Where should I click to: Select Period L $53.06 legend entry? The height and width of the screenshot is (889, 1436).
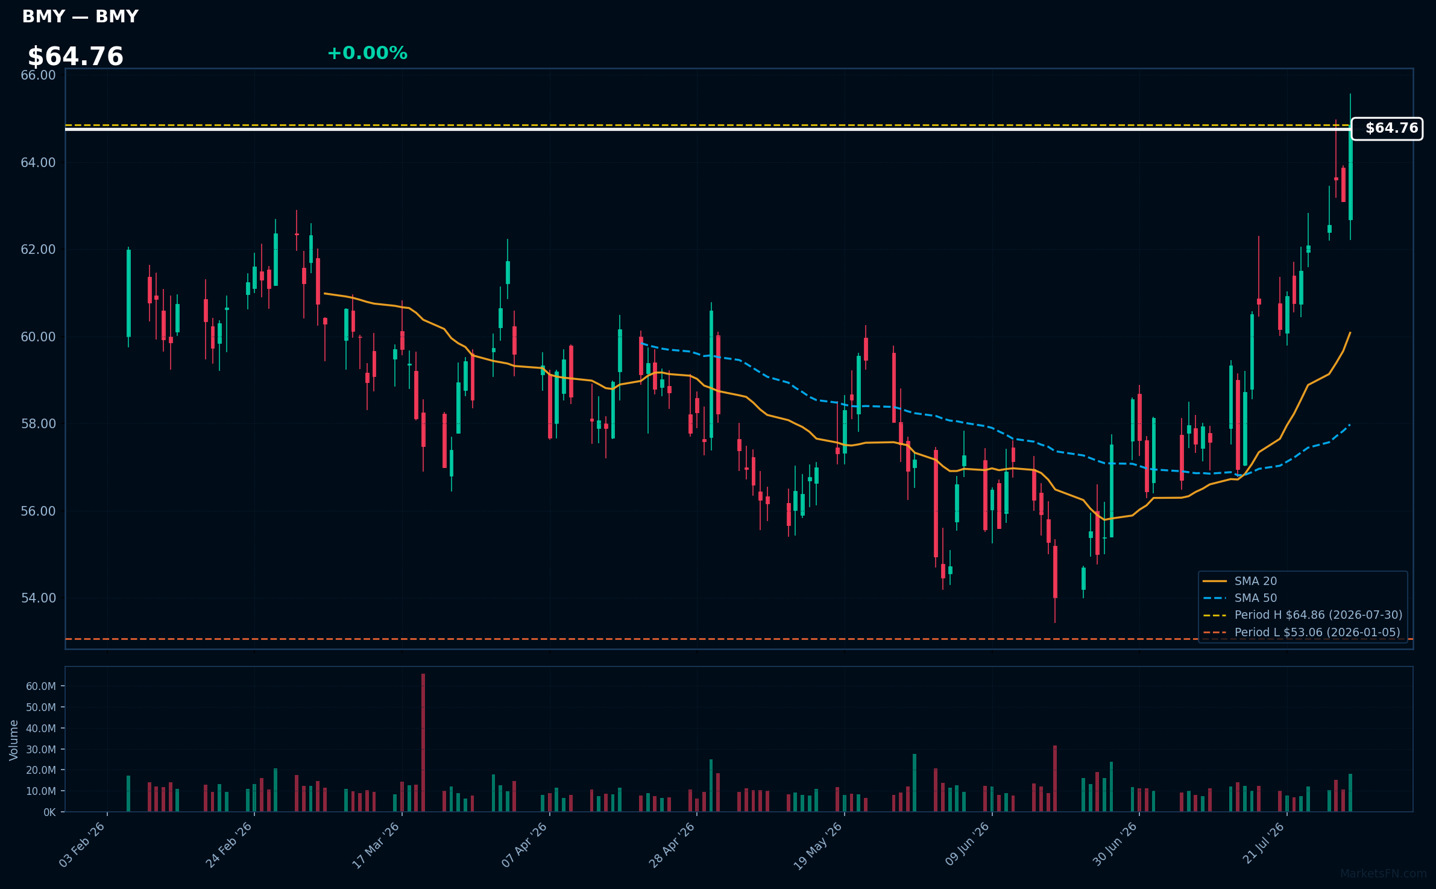coord(1301,632)
